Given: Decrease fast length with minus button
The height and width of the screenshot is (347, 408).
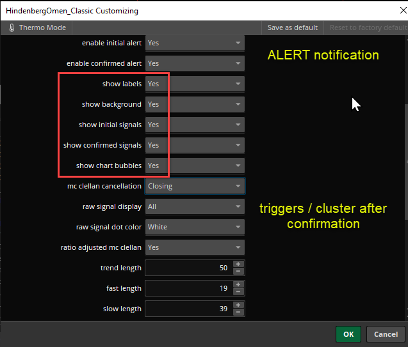Looking at the screenshot, I should [238, 292].
